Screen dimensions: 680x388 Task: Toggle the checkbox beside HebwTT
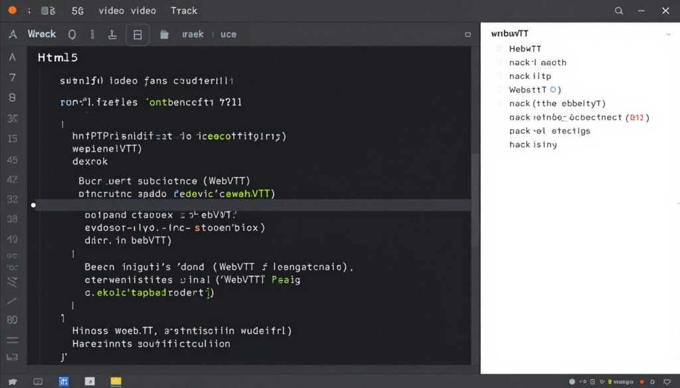pos(499,48)
